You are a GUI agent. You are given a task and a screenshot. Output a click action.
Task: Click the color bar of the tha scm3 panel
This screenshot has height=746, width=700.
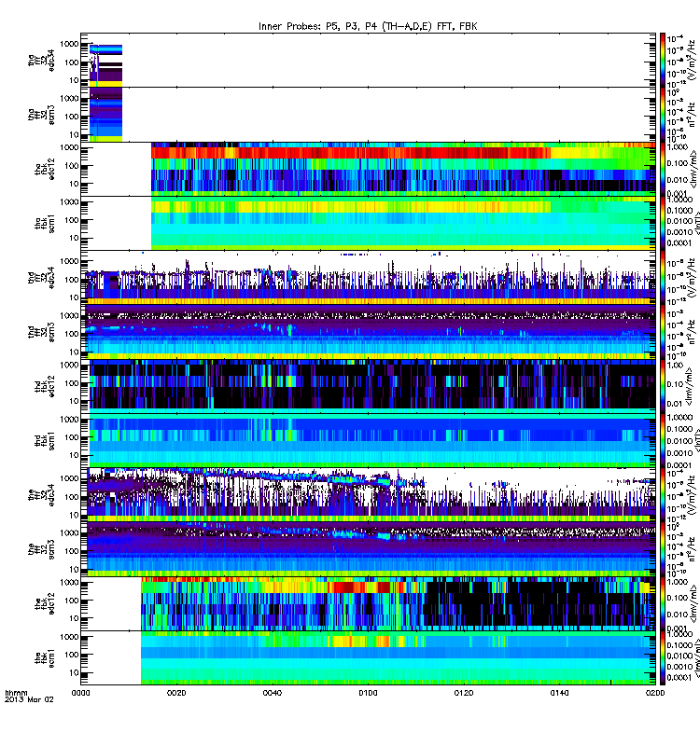[663, 115]
